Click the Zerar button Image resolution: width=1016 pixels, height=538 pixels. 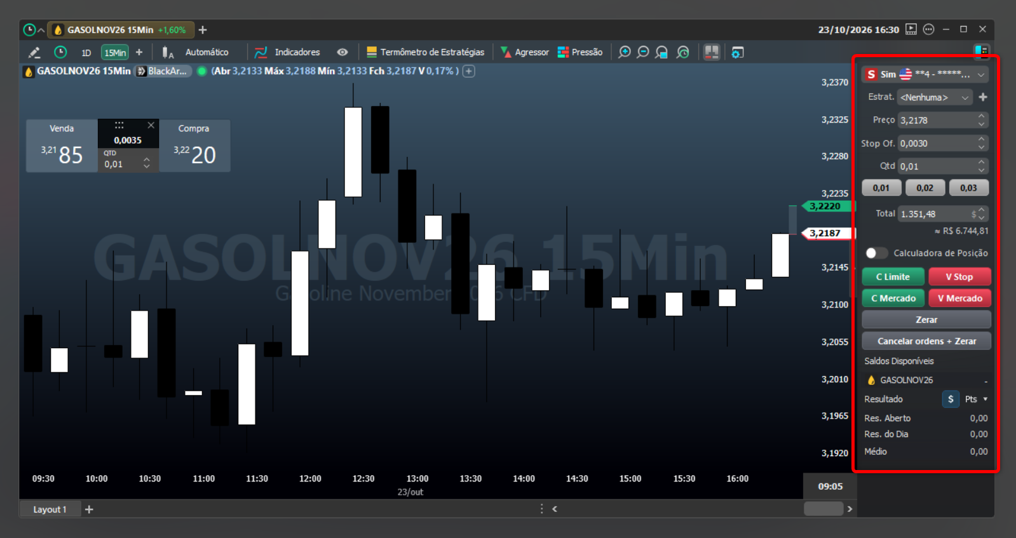[926, 319]
